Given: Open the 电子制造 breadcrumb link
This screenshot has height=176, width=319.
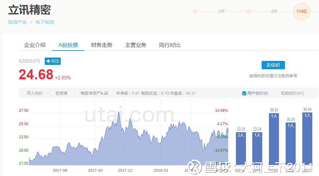Looking at the screenshot, I should click(45, 22).
